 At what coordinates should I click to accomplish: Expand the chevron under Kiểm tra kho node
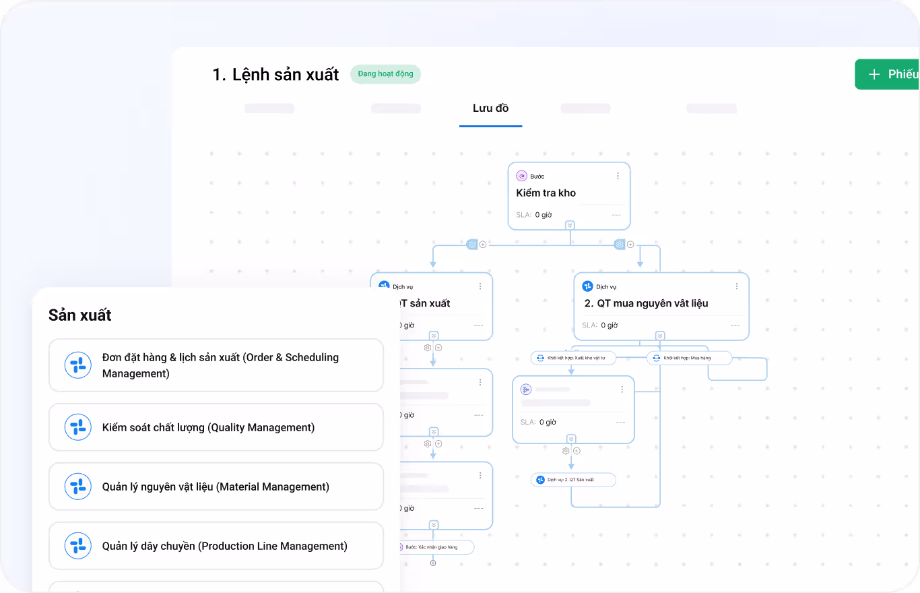[x=570, y=225]
